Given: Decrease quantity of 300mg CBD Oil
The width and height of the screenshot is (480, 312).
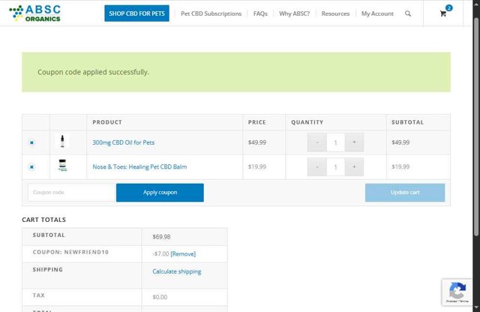Looking at the screenshot, I should 316,142.
